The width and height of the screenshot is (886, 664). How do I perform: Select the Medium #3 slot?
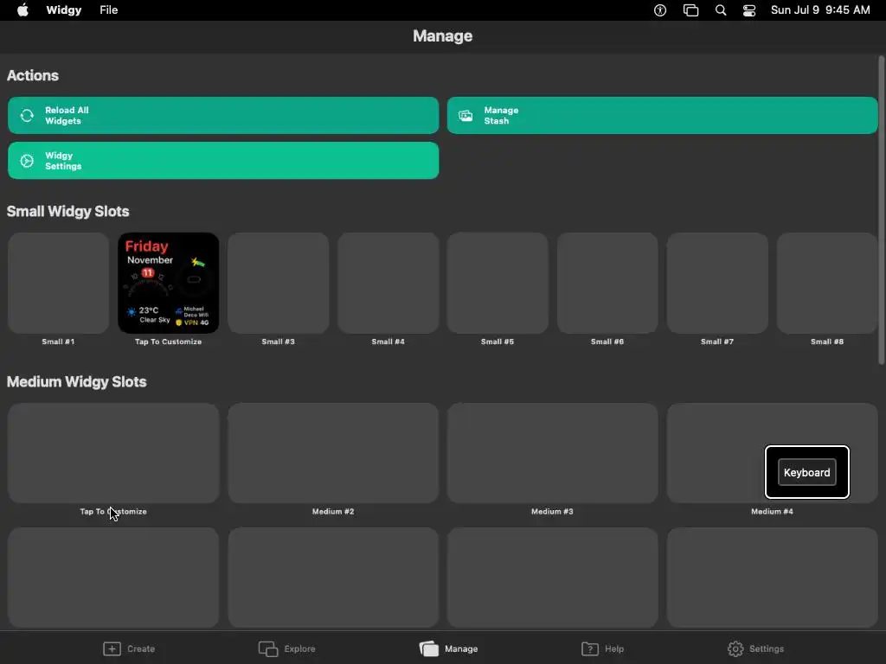(553, 453)
